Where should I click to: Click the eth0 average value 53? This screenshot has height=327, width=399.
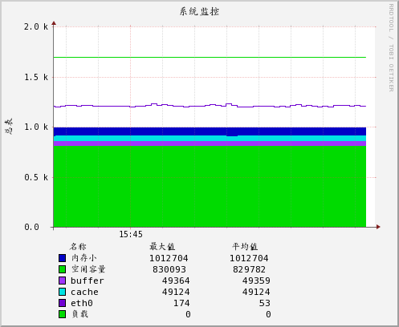(265, 303)
